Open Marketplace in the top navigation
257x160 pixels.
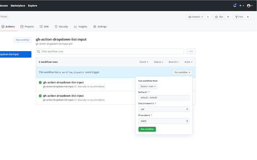[x=18, y=6]
